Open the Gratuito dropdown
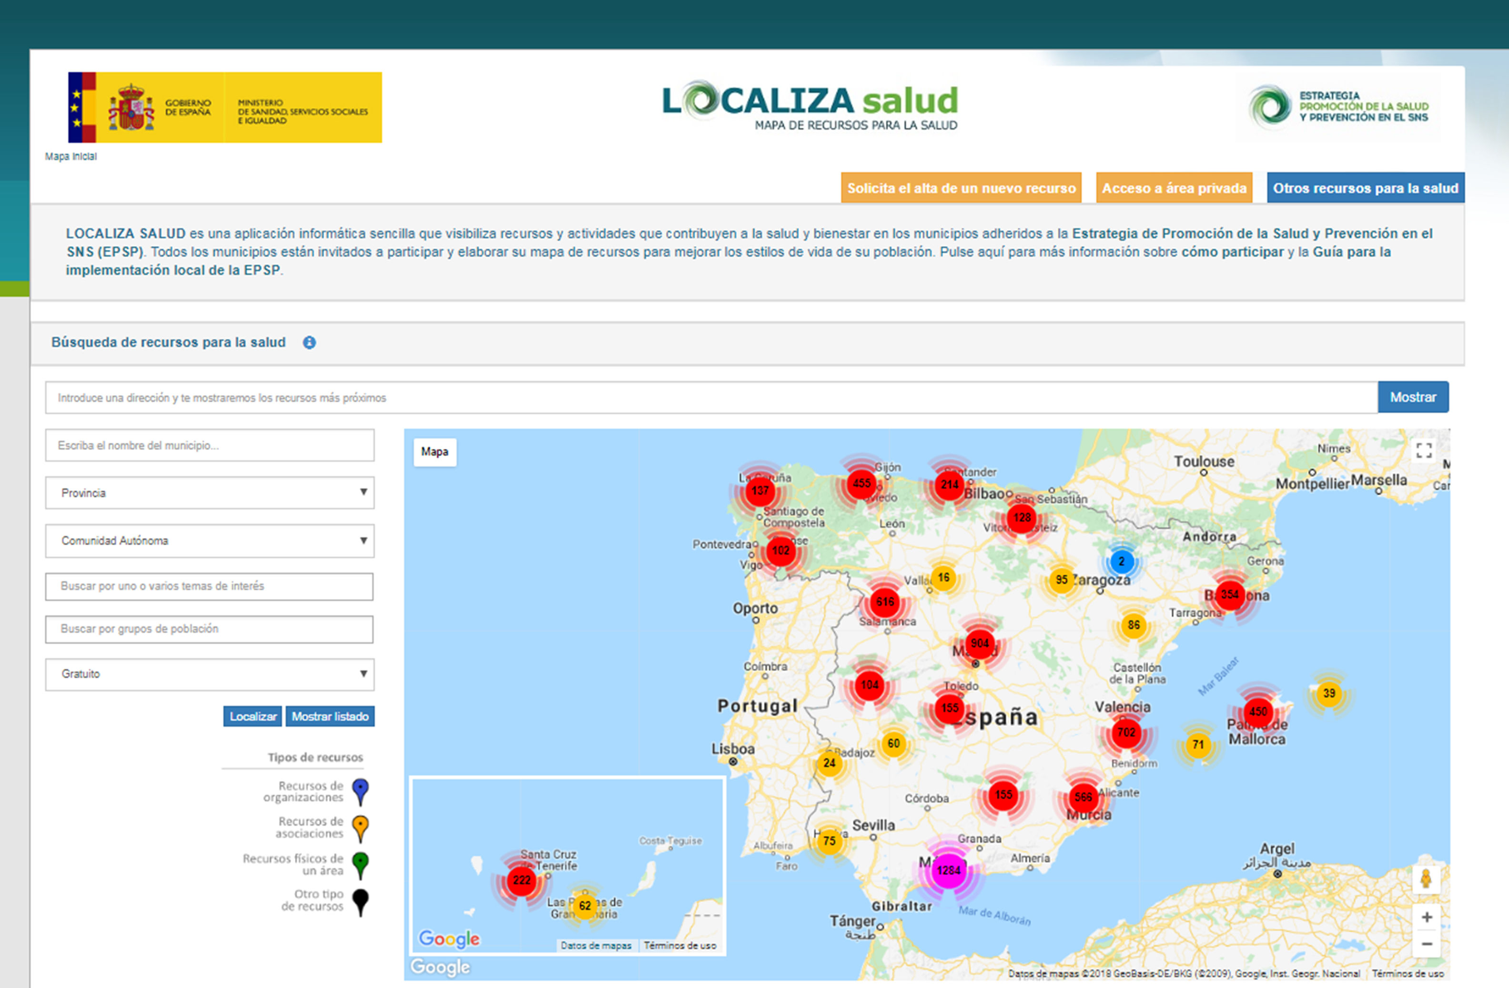The height and width of the screenshot is (988, 1509). (x=209, y=674)
